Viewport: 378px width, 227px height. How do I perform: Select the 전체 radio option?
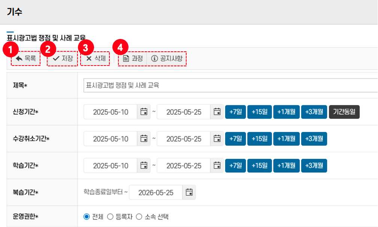point(87,217)
